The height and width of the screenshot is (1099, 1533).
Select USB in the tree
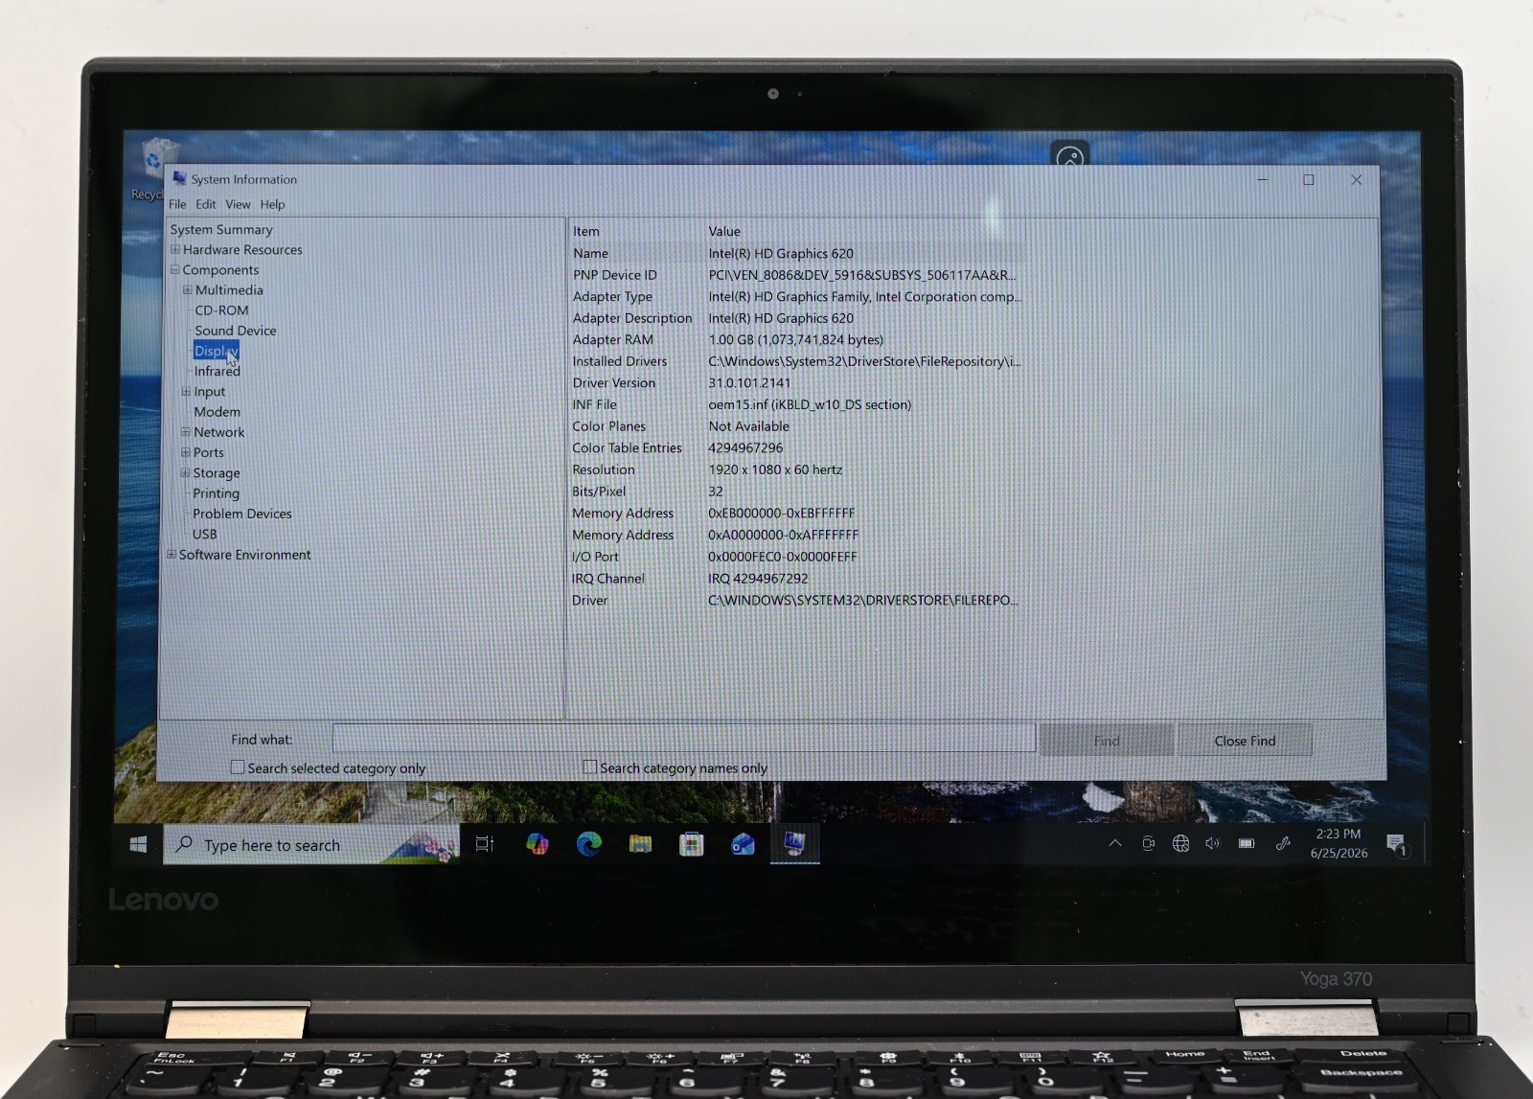[204, 534]
